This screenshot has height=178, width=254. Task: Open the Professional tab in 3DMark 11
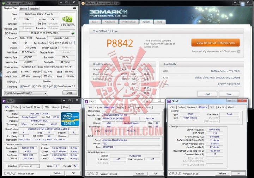tap(129, 22)
